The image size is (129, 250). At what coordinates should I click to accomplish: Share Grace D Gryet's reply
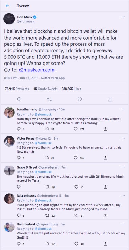click(x=105, y=187)
